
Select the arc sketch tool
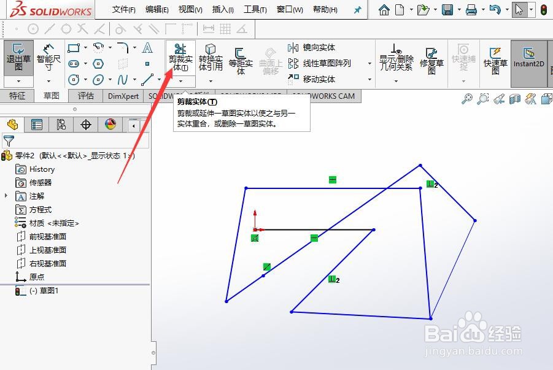click(x=98, y=48)
